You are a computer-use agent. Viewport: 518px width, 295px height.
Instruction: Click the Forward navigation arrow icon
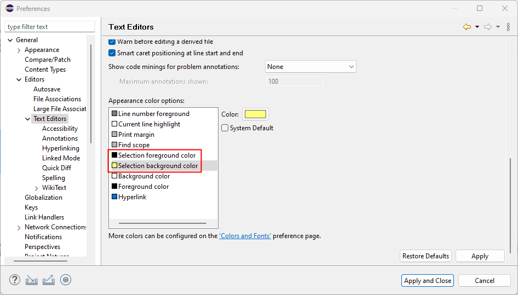[488, 27]
